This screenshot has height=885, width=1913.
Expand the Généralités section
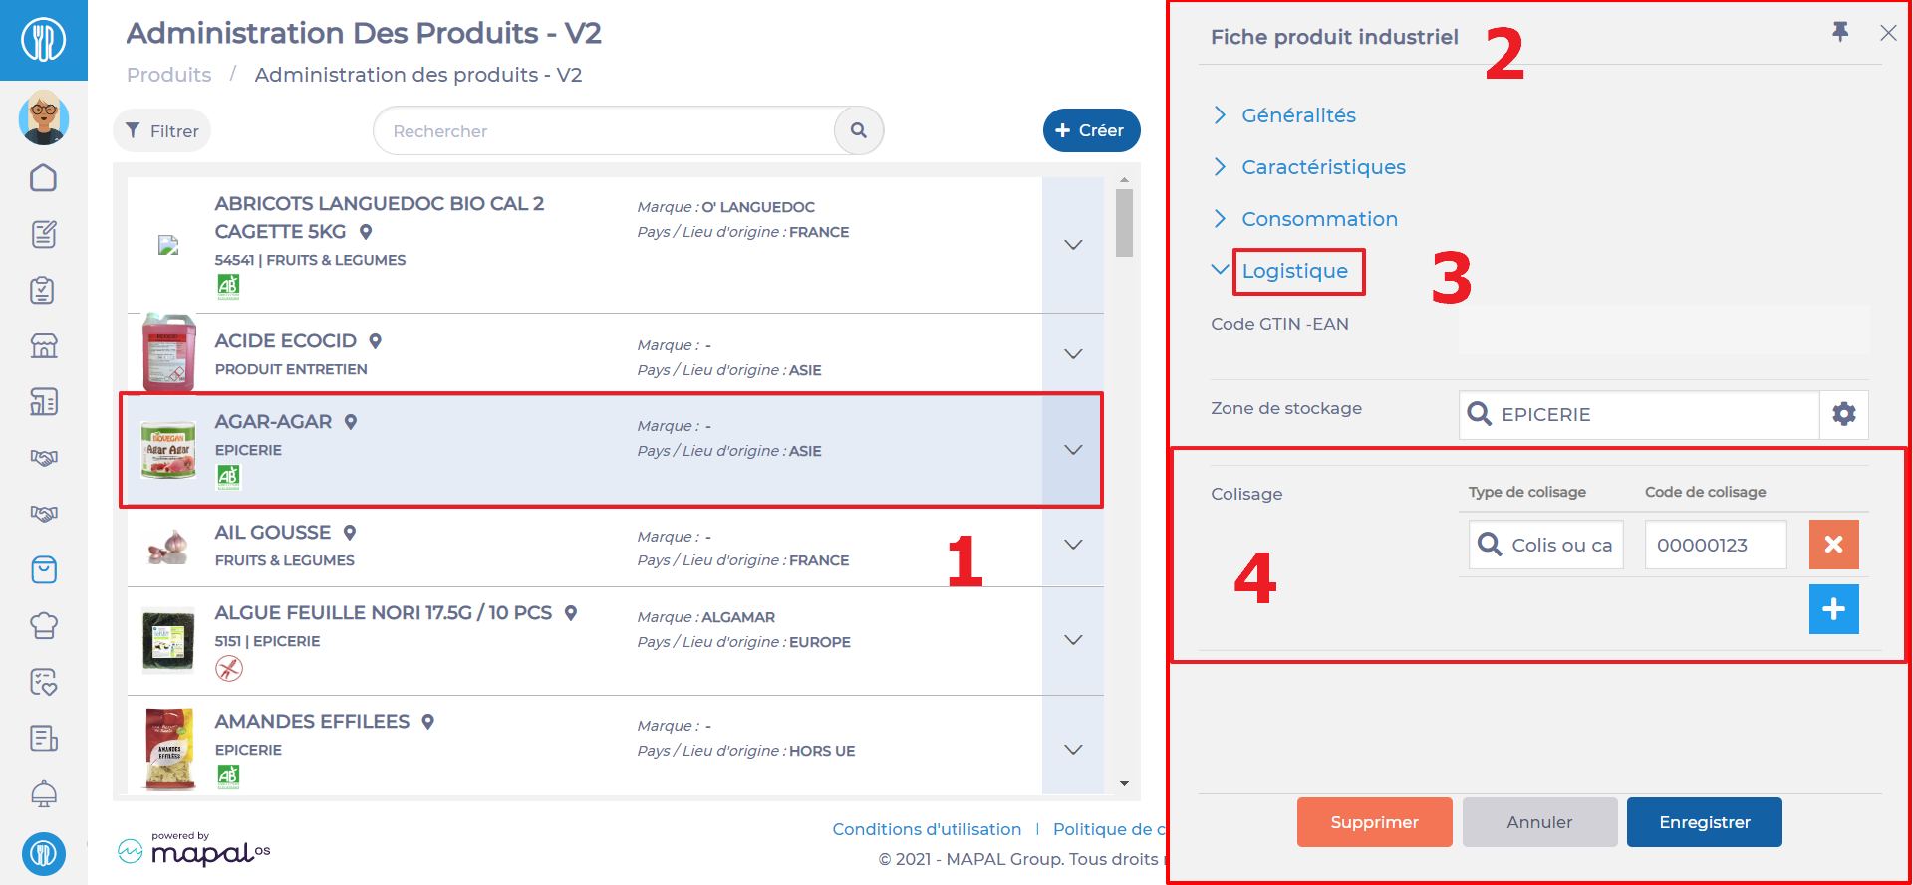click(1298, 115)
